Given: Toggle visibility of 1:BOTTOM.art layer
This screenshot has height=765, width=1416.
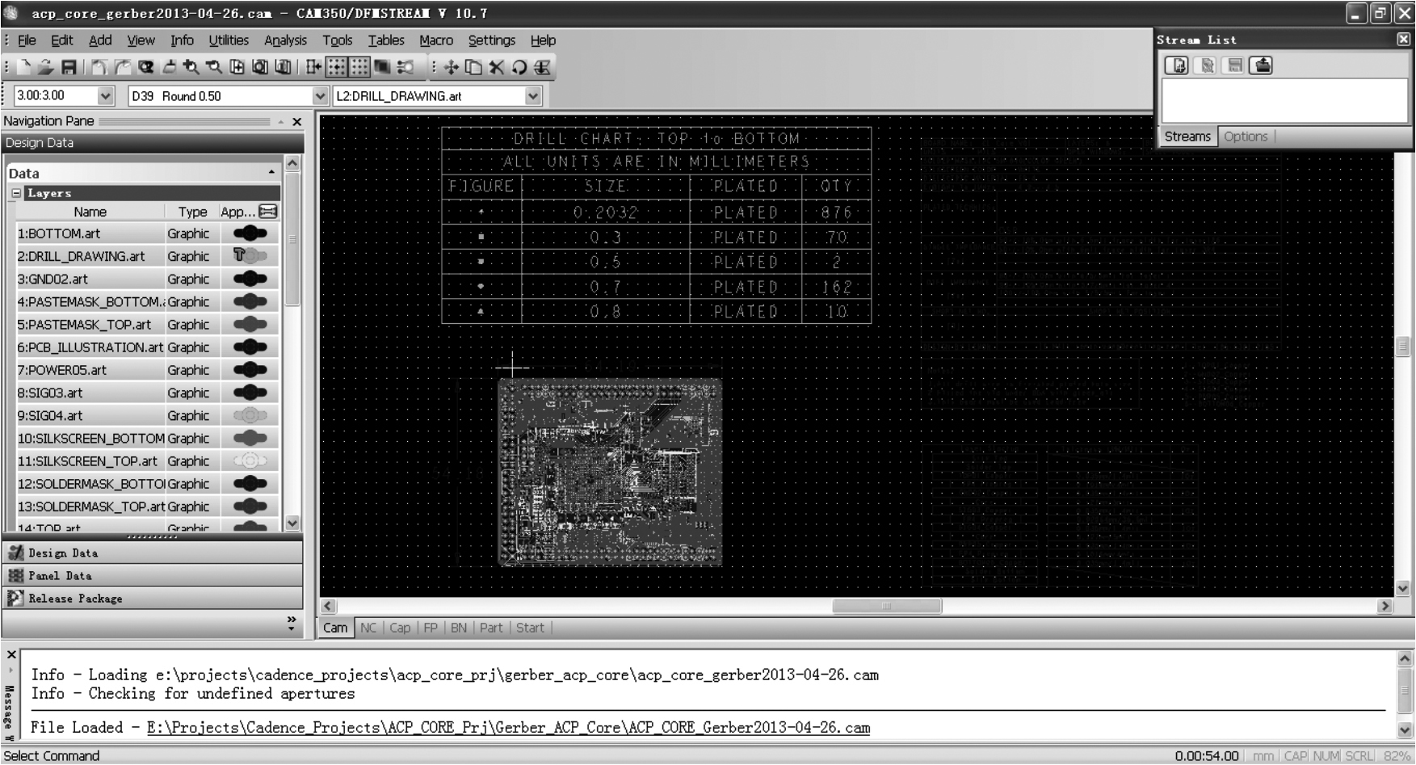Looking at the screenshot, I should point(250,233).
